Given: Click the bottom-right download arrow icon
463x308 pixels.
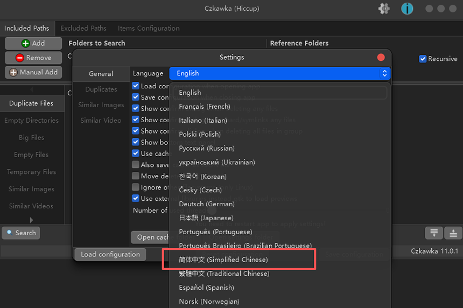Looking at the screenshot, I should 453,233.
